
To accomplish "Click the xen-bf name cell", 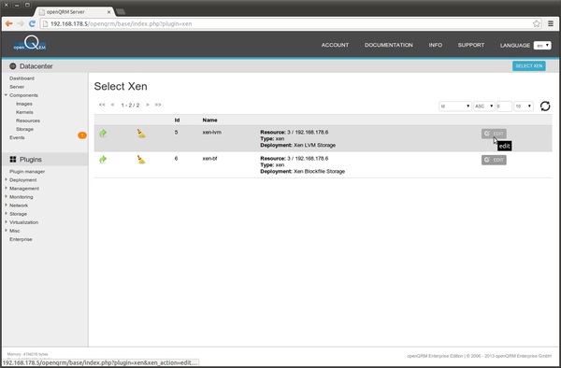I will [x=209, y=158].
